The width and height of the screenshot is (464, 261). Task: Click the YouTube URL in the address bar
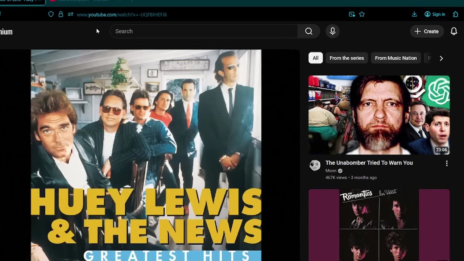pyautogui.click(x=122, y=14)
